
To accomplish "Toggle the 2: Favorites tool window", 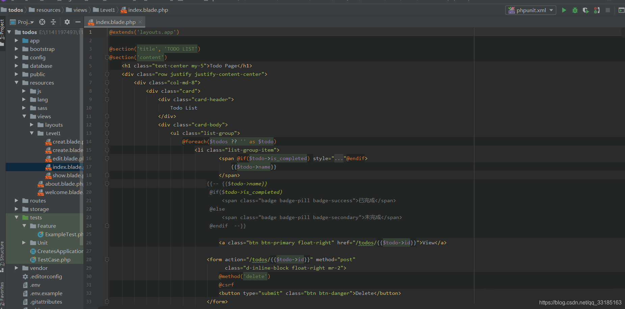I will click(x=2, y=295).
